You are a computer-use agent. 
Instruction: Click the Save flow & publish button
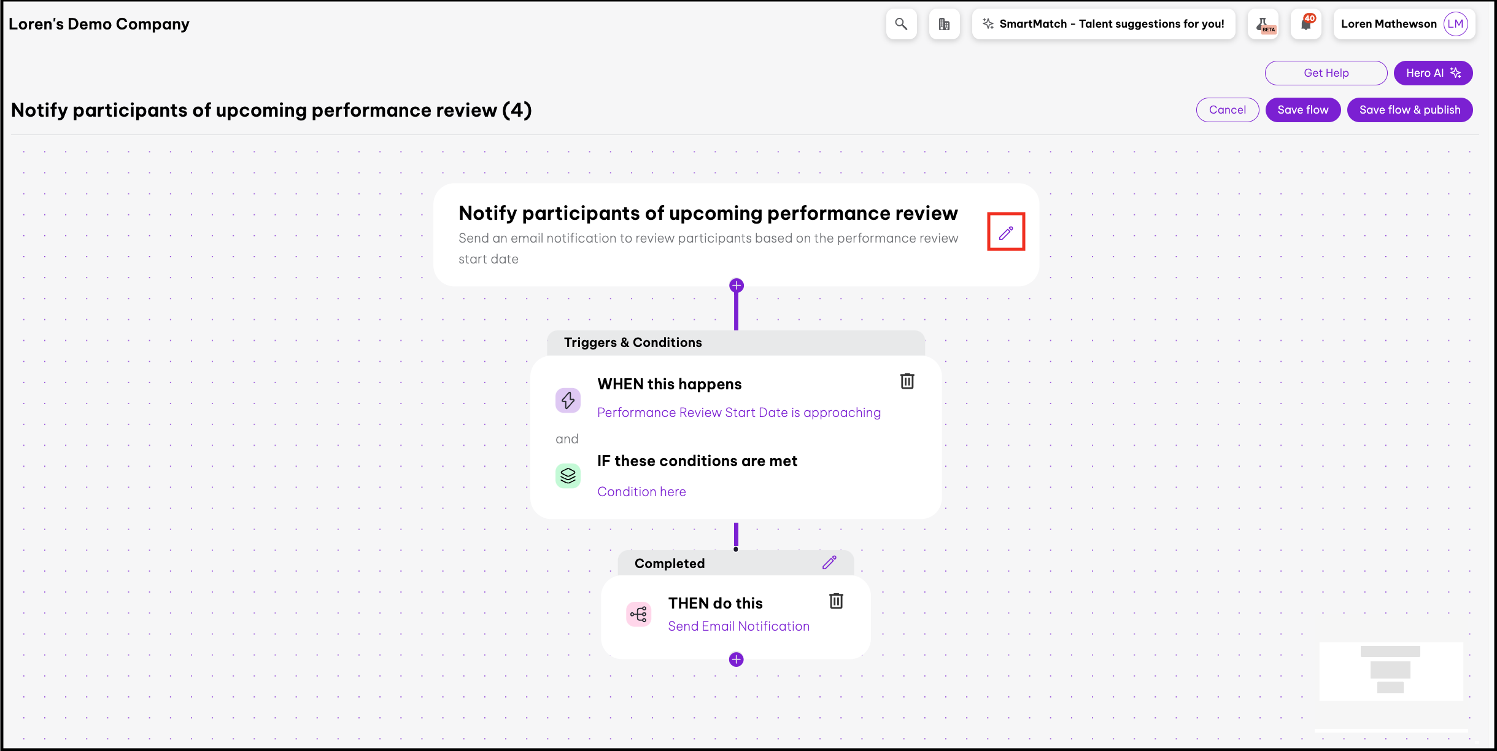pos(1409,110)
